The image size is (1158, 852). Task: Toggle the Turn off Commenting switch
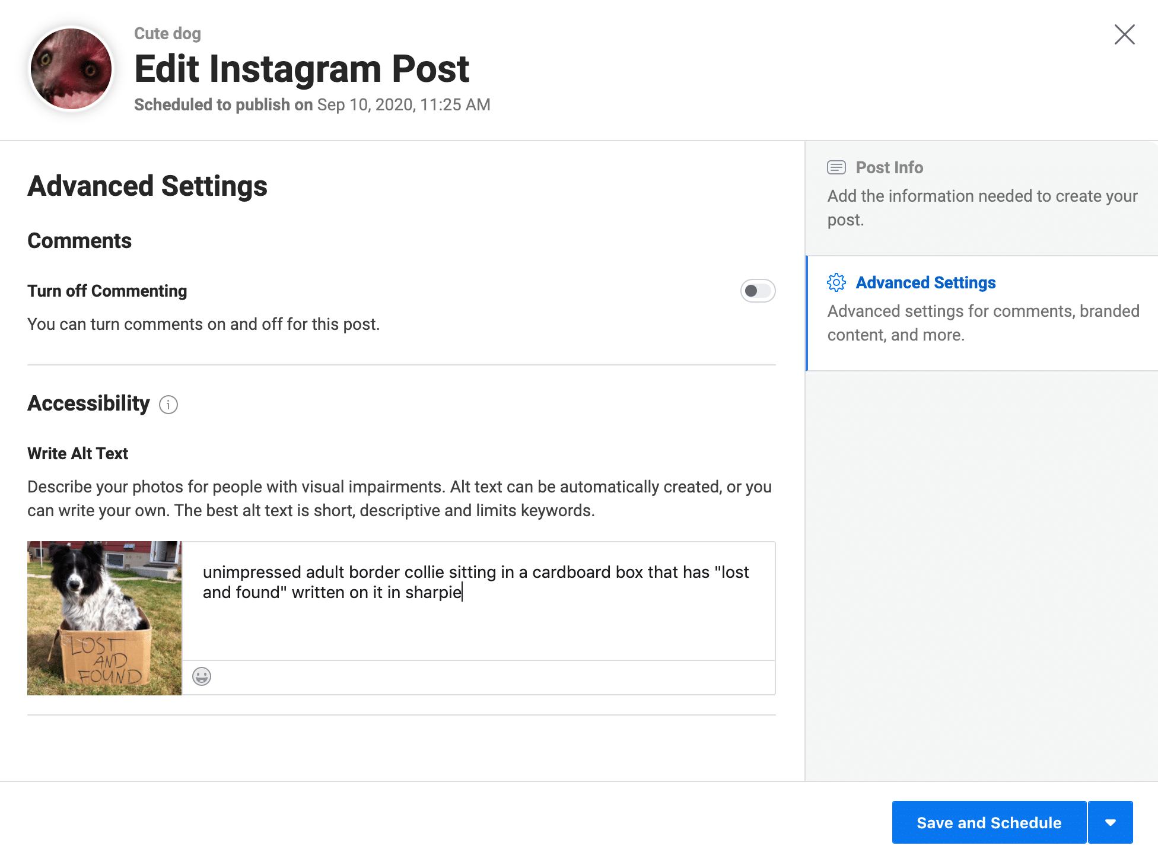758,291
